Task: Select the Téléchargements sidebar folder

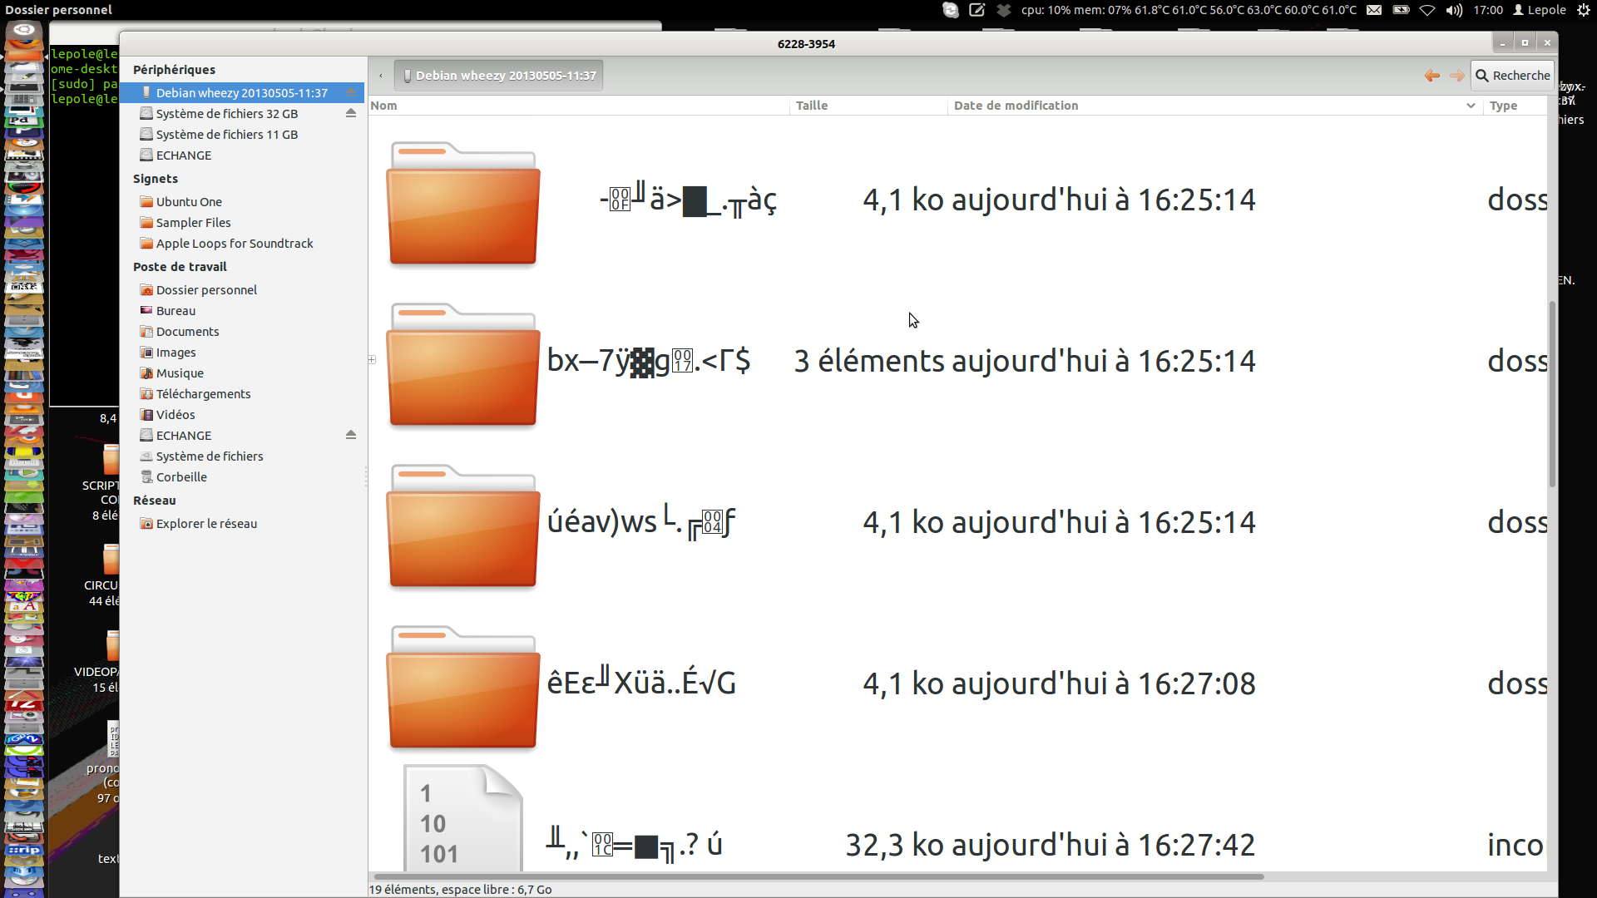Action: (203, 394)
